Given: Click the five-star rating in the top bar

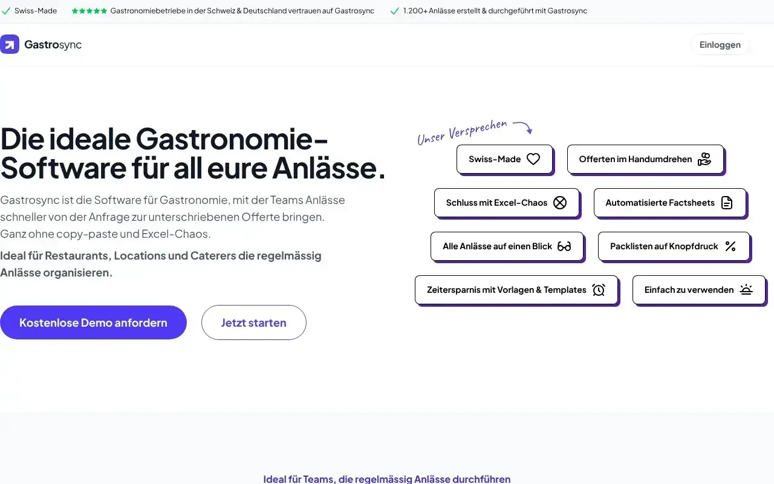Looking at the screenshot, I should tap(89, 10).
